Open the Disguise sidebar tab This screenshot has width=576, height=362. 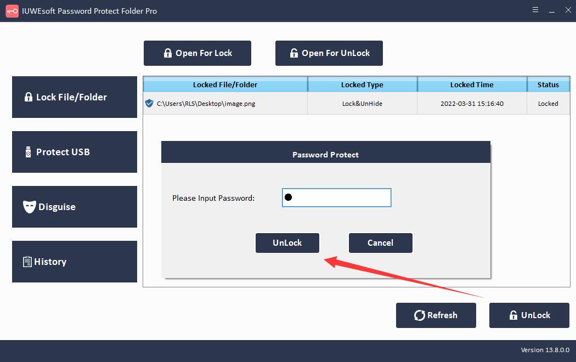click(x=75, y=207)
